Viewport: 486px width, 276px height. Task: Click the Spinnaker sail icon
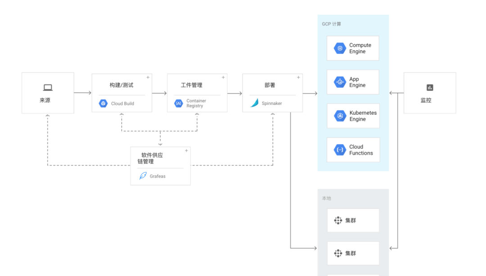(x=254, y=103)
